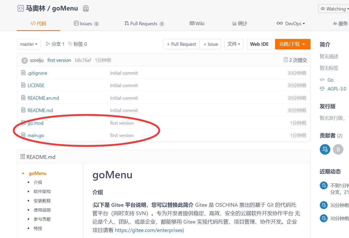Image resolution: width=349 pixels, height=238 pixels.
Task: Click the sorelju committer avatar
Action: (24, 60)
